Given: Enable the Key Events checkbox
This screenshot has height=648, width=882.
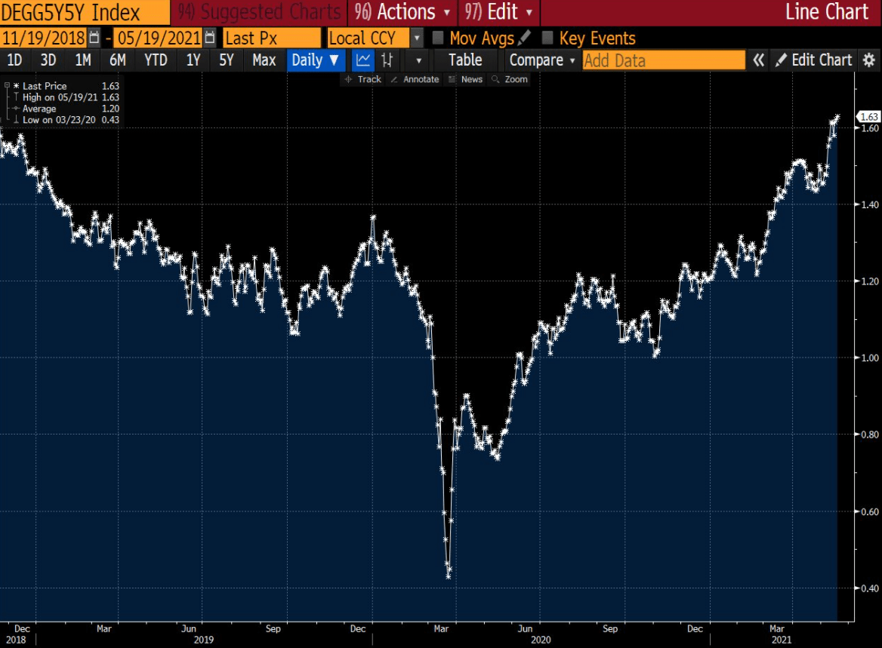Looking at the screenshot, I should pyautogui.click(x=547, y=38).
